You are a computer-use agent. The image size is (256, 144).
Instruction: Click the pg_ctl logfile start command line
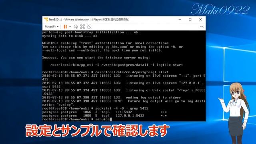[x=116, y=65]
